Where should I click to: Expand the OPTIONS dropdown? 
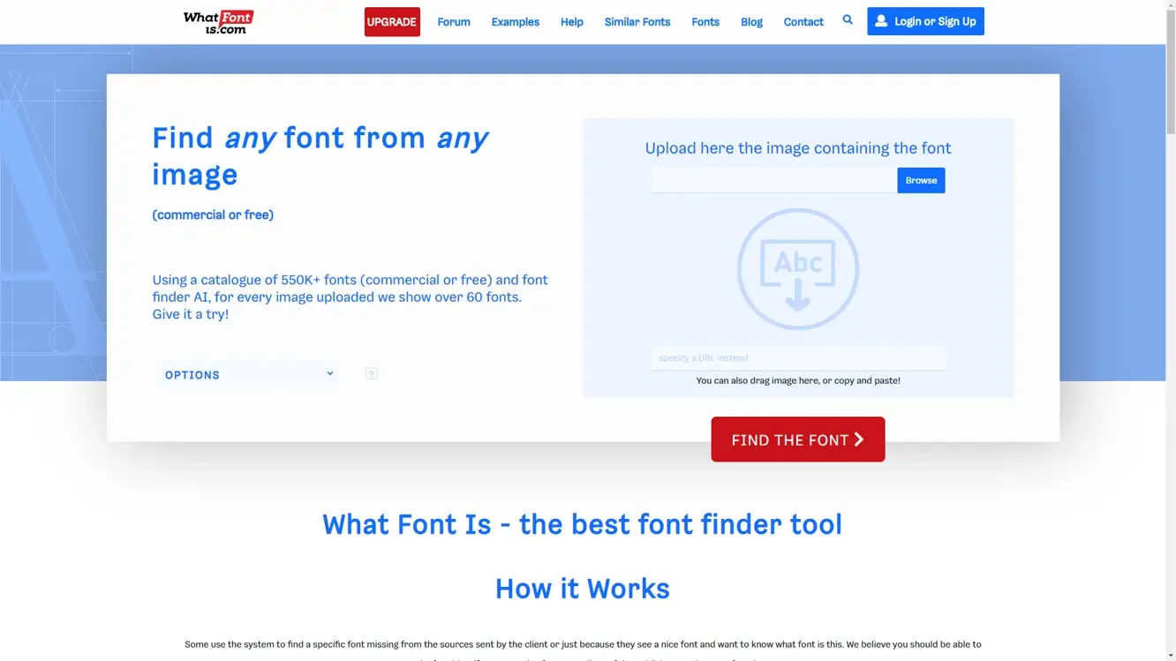[247, 374]
